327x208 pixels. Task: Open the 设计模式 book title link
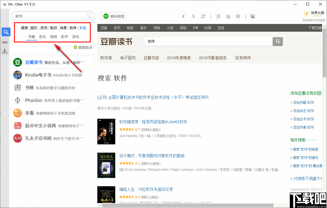[x=152, y=156]
